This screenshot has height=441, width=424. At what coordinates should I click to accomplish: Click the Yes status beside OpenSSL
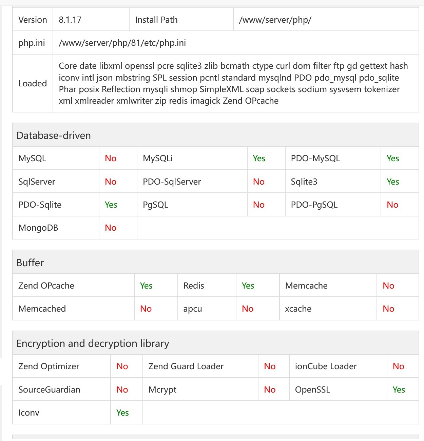pyautogui.click(x=399, y=390)
